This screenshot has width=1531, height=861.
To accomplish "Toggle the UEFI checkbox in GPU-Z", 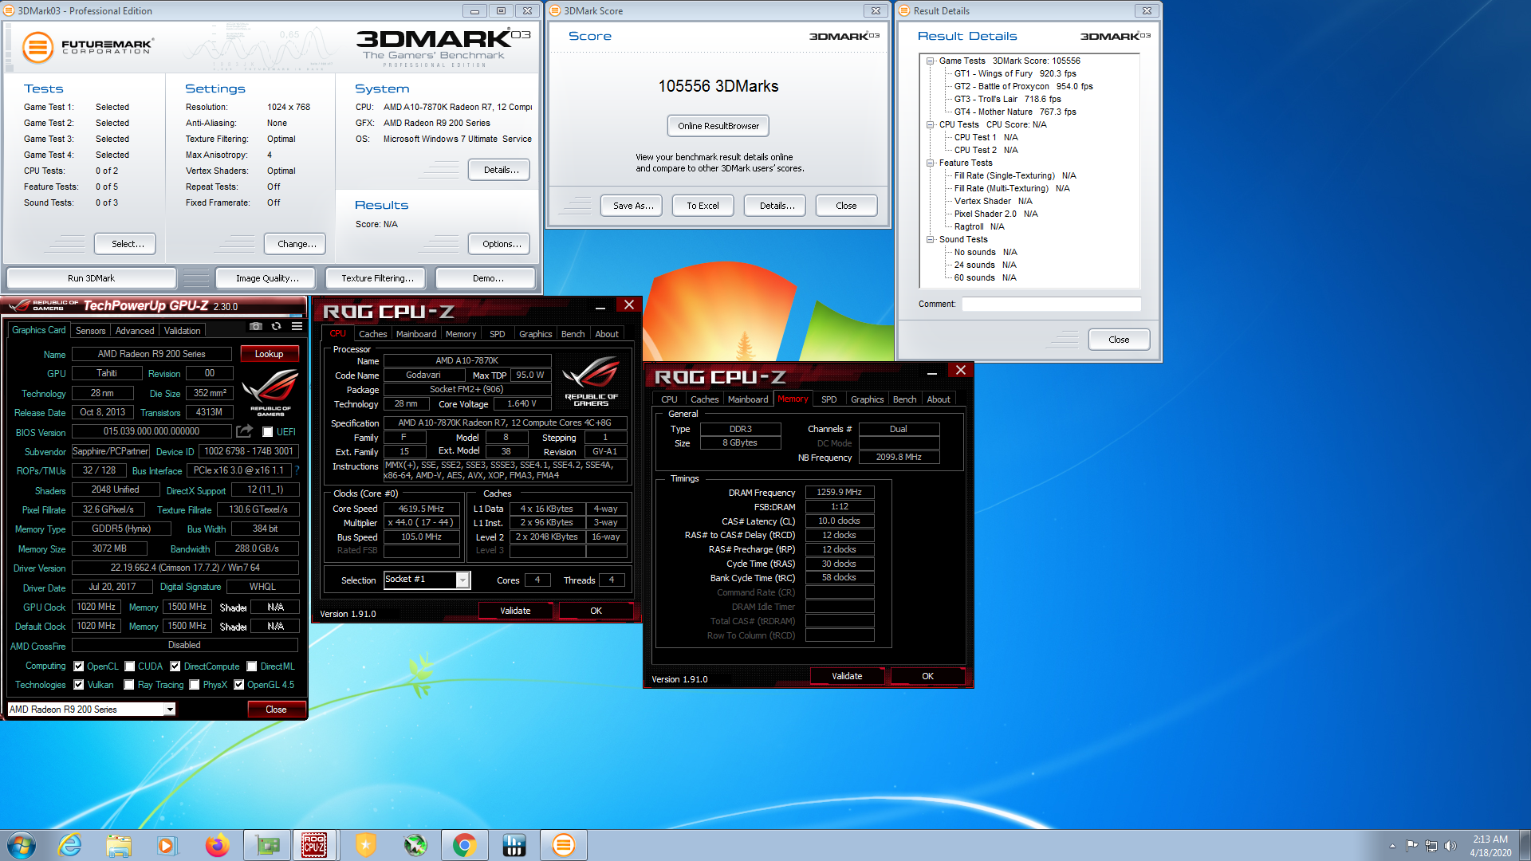I will coord(268,432).
